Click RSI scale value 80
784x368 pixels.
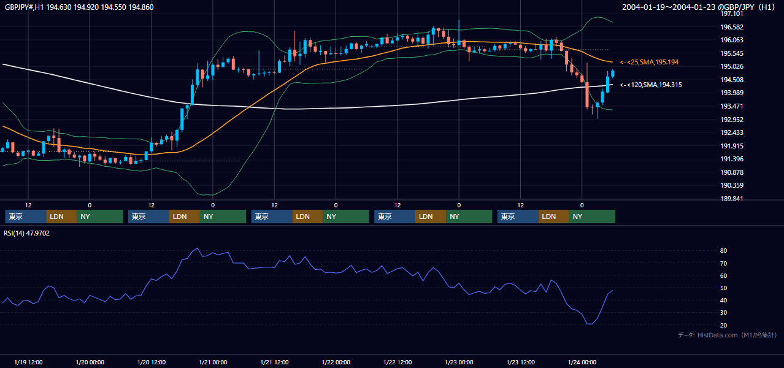point(723,251)
